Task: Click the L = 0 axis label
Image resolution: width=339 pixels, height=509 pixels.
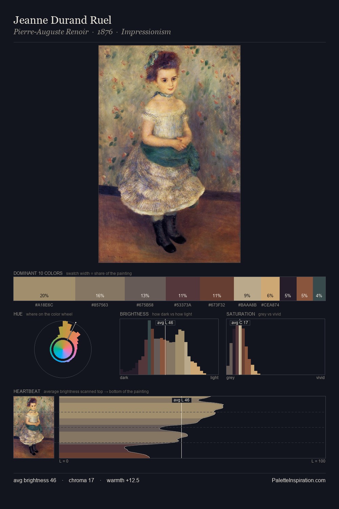Action: coord(64,461)
